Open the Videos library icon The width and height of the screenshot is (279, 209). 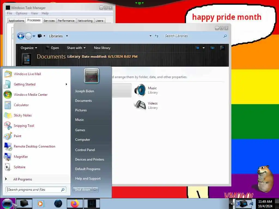(x=140, y=105)
